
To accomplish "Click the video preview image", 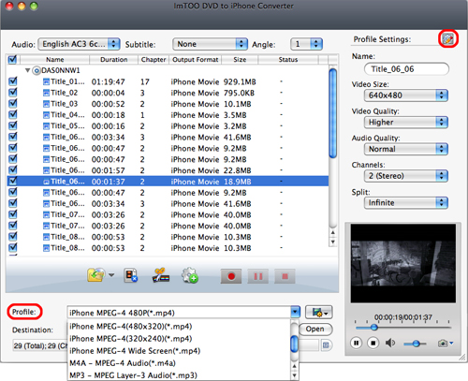I will (x=403, y=263).
